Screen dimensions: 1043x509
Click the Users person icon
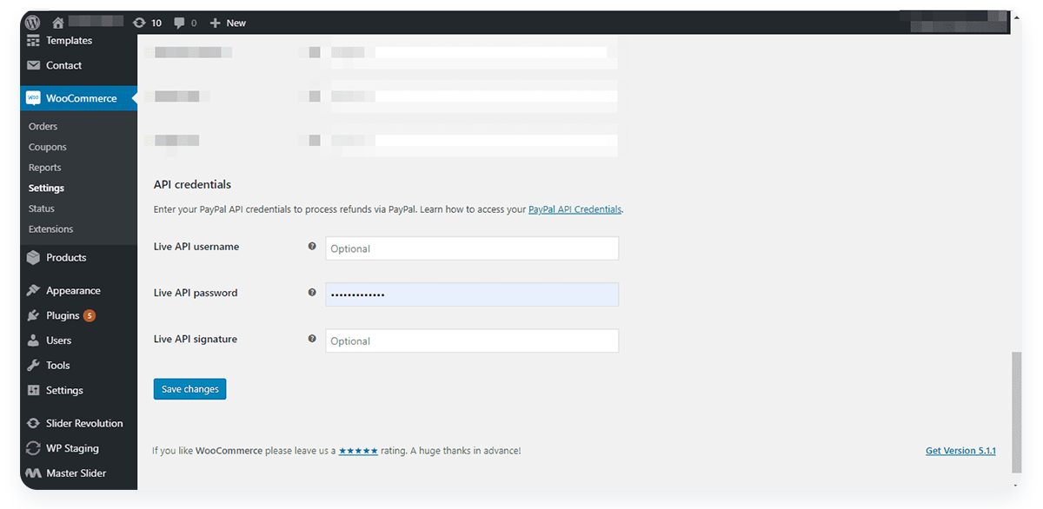click(33, 340)
